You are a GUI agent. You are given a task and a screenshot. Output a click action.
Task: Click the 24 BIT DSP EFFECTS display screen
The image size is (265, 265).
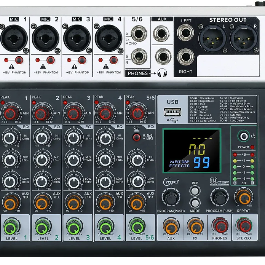192,150
